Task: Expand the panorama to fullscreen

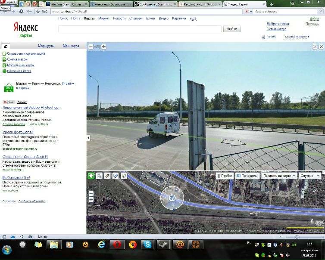Action: coord(315,46)
